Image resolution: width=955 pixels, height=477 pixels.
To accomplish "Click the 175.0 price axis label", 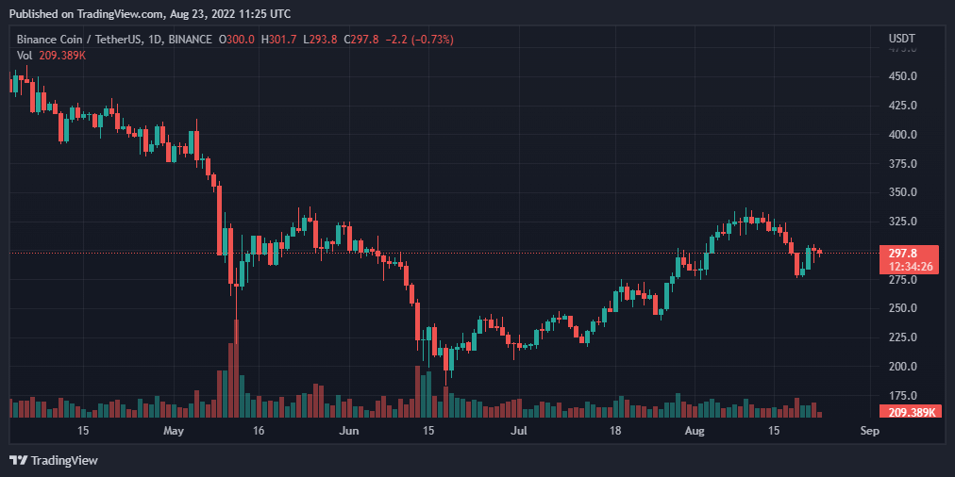I will point(902,396).
